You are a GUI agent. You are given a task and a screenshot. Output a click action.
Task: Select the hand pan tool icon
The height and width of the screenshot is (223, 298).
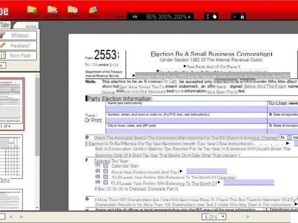click(x=215, y=17)
